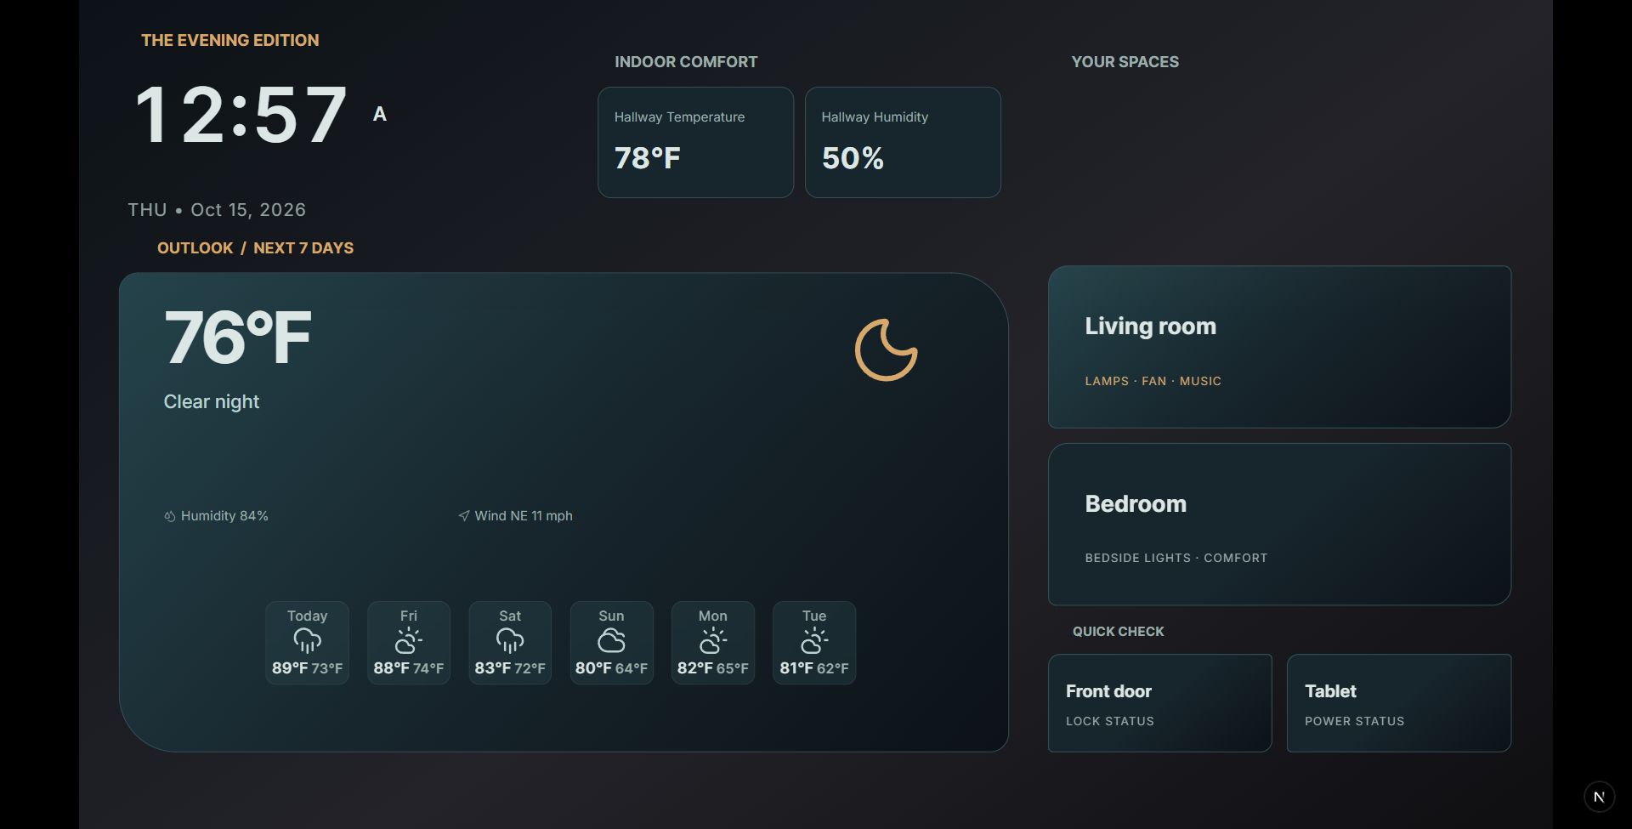
Task: Open the Living room space card
Action: (x=1279, y=347)
